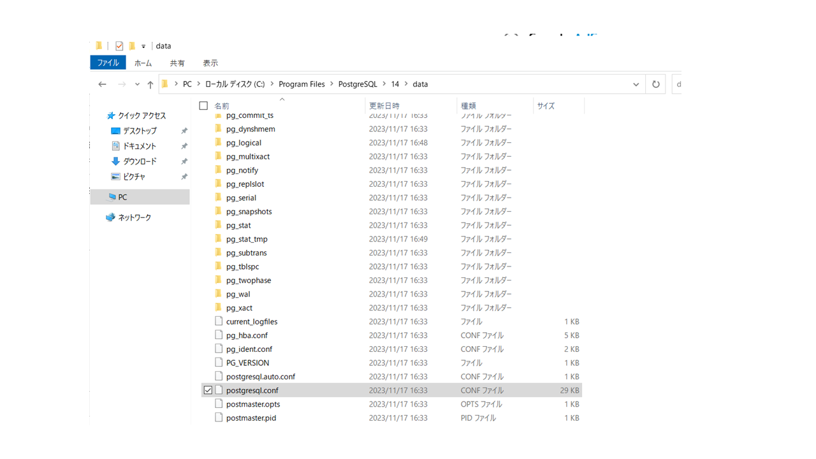Jump to Program Files via the breadcrumb
Screen dimensions: 816x459
tap(302, 84)
